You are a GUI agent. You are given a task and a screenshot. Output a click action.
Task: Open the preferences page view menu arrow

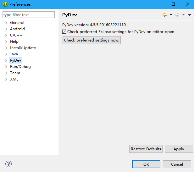pyautogui.click(x=189, y=15)
